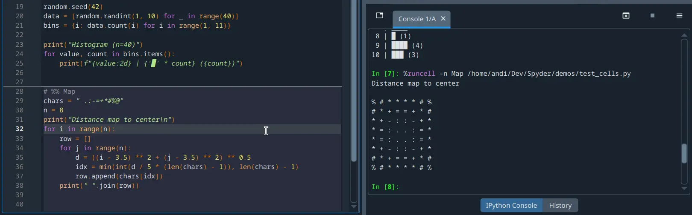692x215 pixels.
Task: Select the Console 1/A tab
Action: pos(422,19)
